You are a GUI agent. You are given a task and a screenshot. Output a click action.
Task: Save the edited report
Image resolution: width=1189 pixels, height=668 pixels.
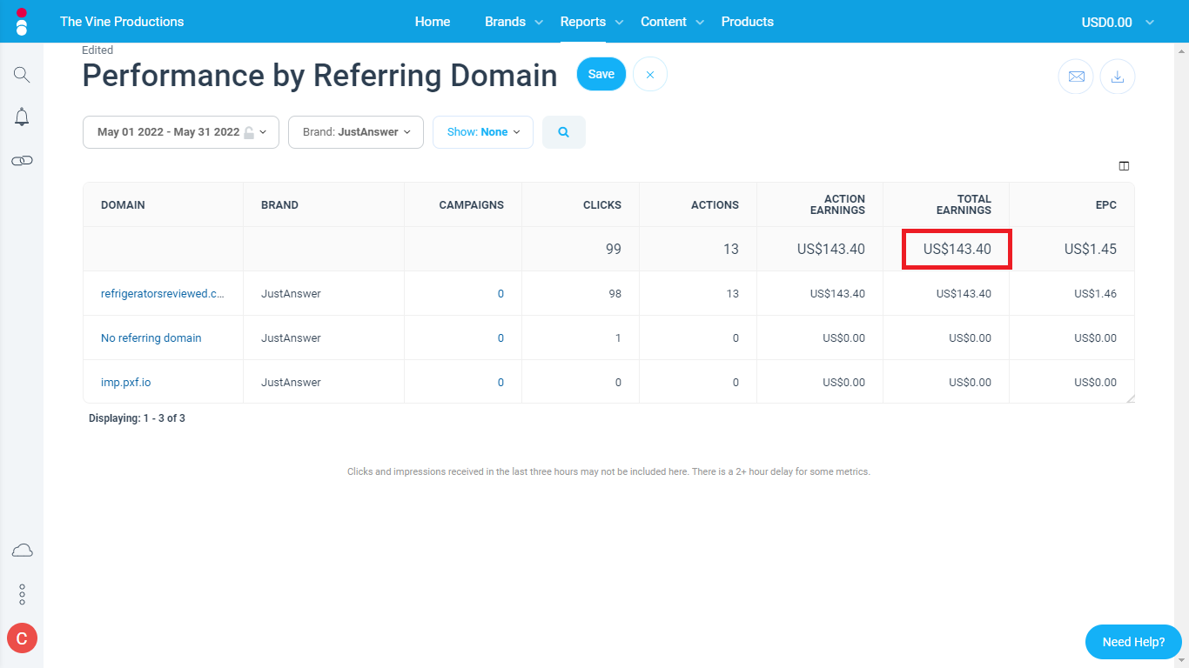click(601, 74)
